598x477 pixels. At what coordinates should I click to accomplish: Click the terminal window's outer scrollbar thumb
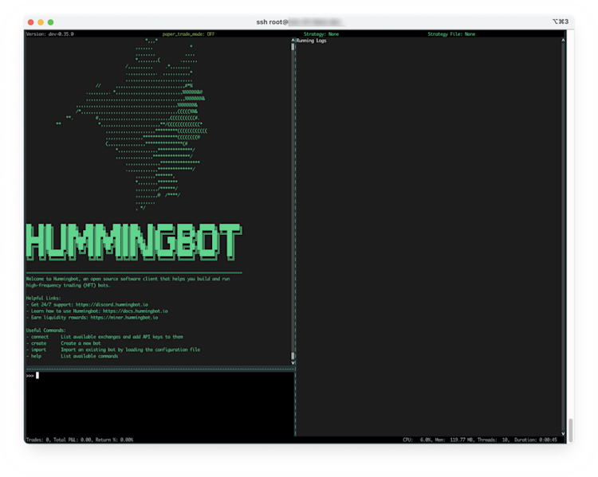[x=571, y=430]
